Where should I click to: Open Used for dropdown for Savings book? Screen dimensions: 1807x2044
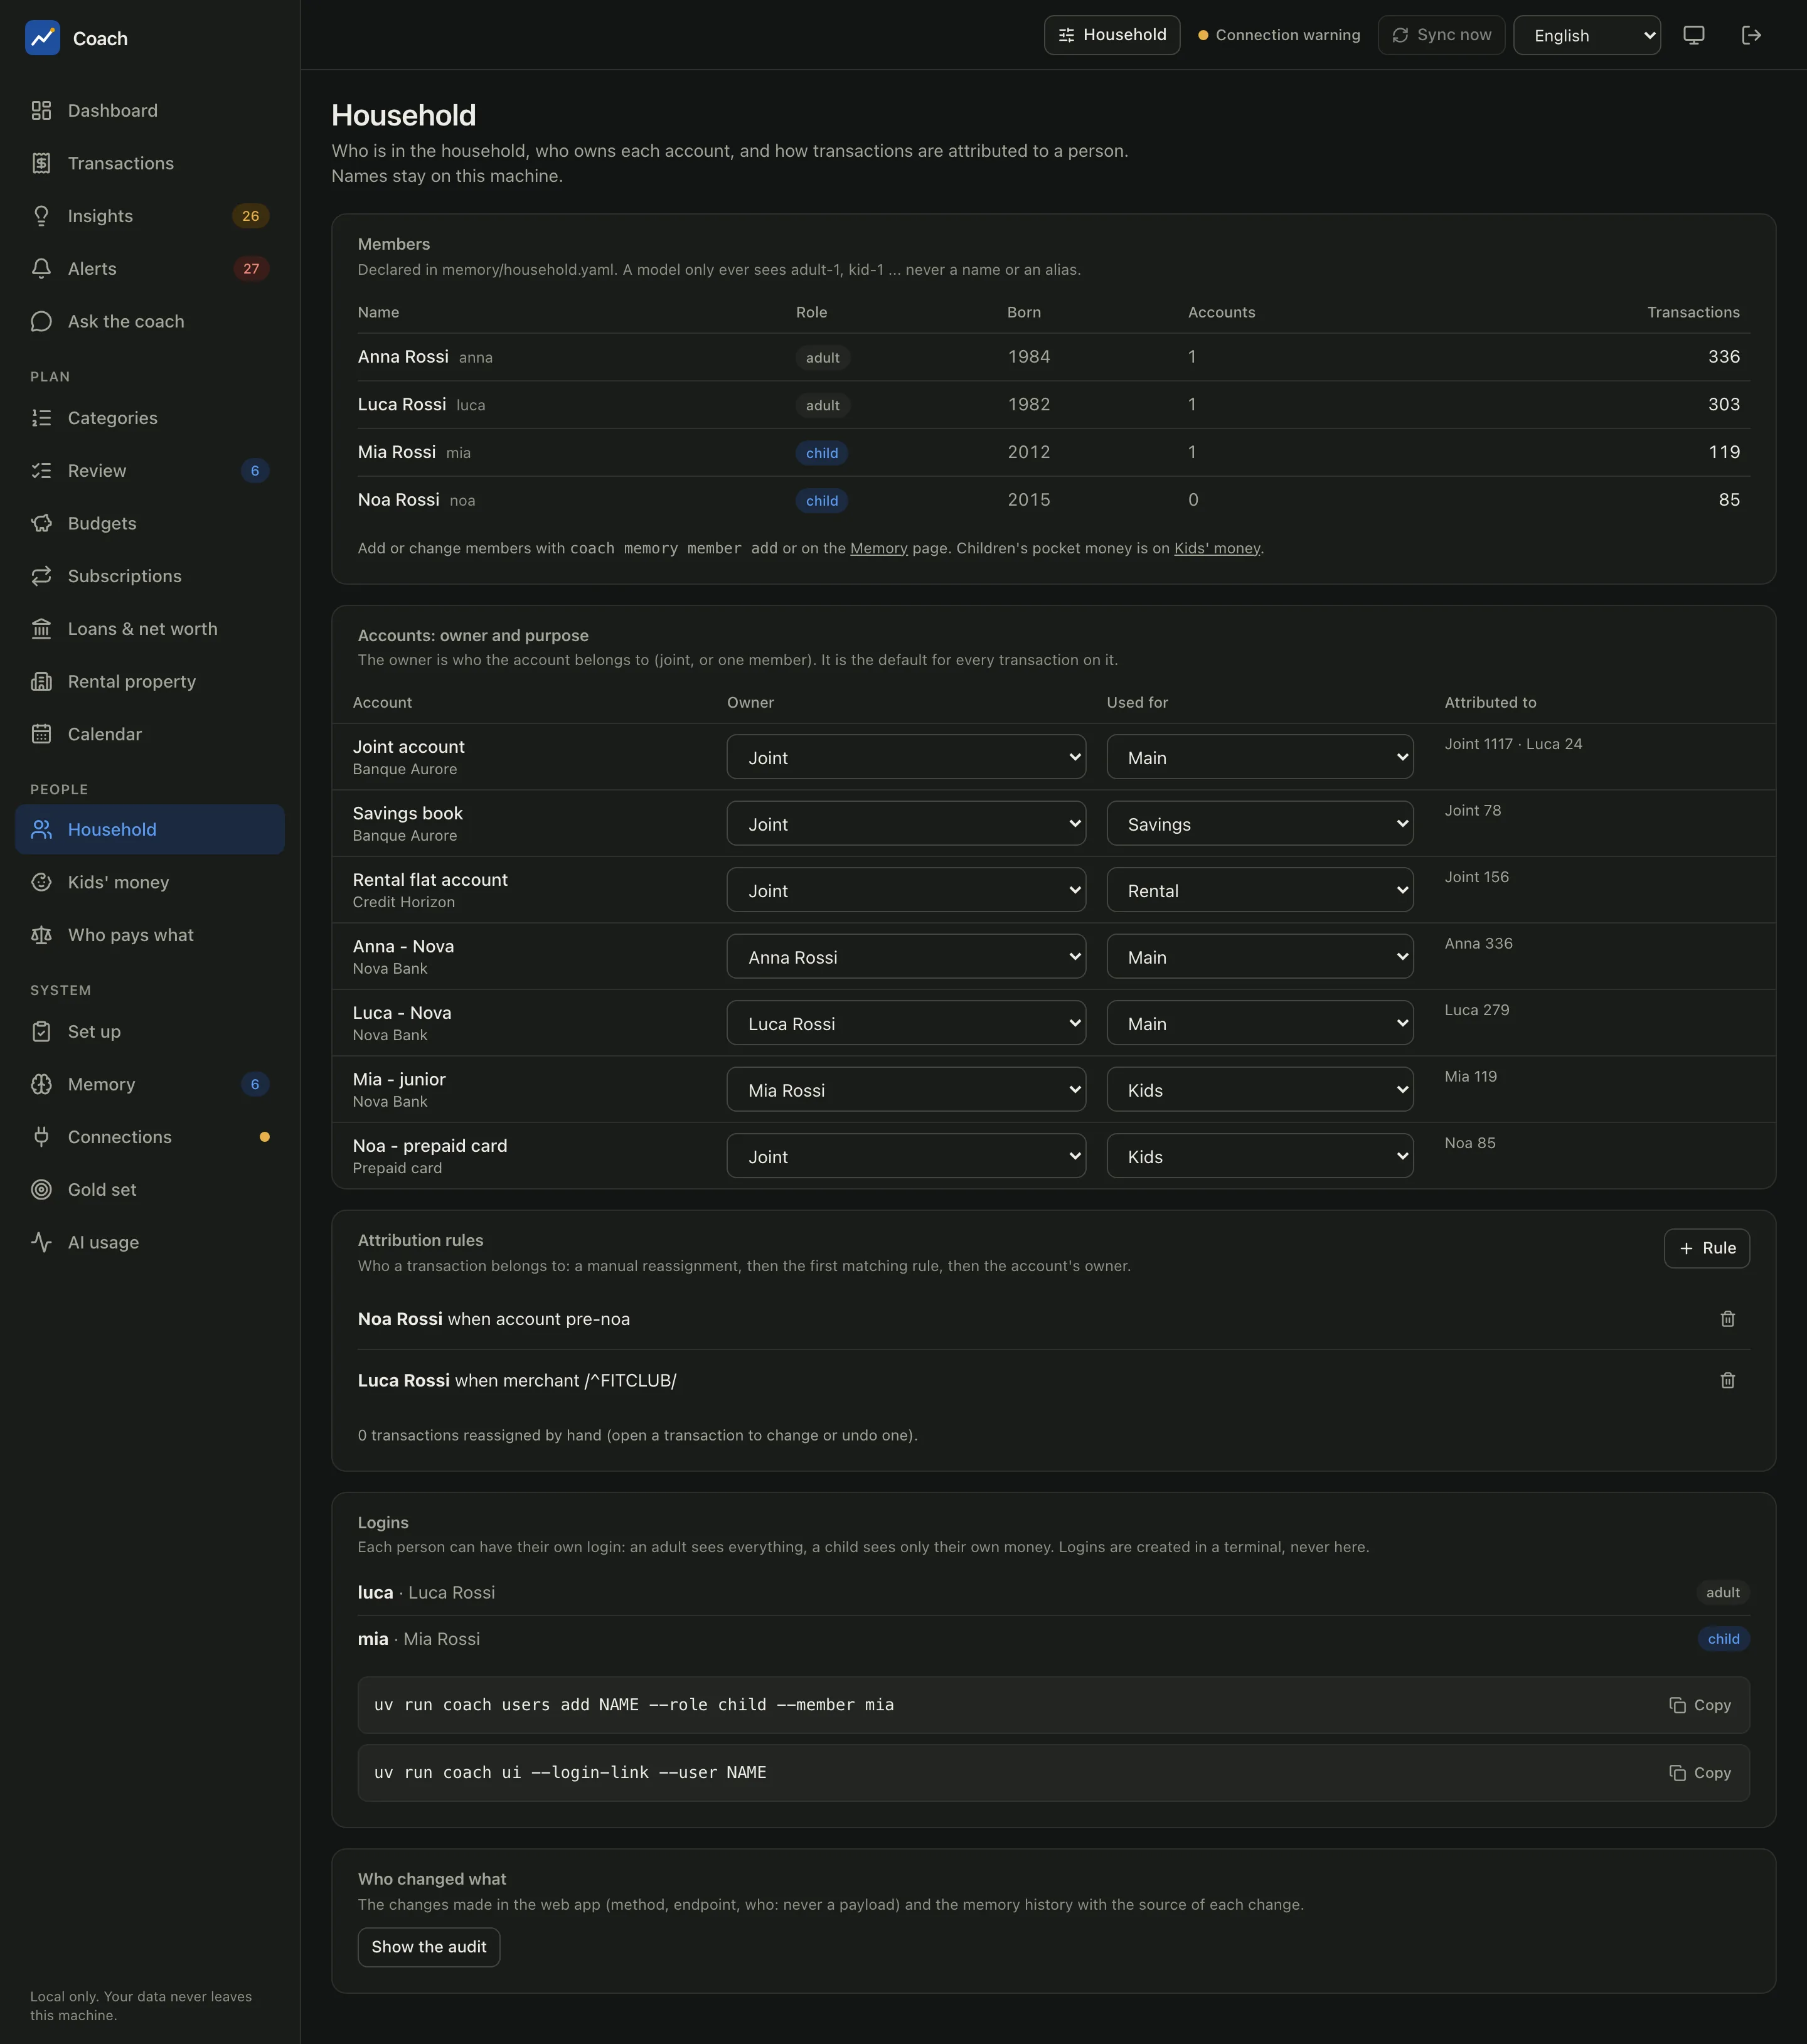1260,824
